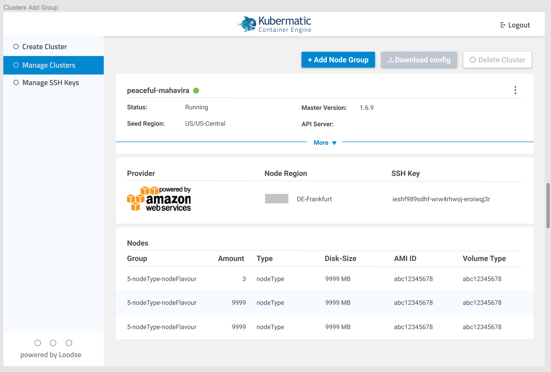551x372 pixels.
Task: Click the Amazon Web Services provider logo
Action: (x=159, y=199)
